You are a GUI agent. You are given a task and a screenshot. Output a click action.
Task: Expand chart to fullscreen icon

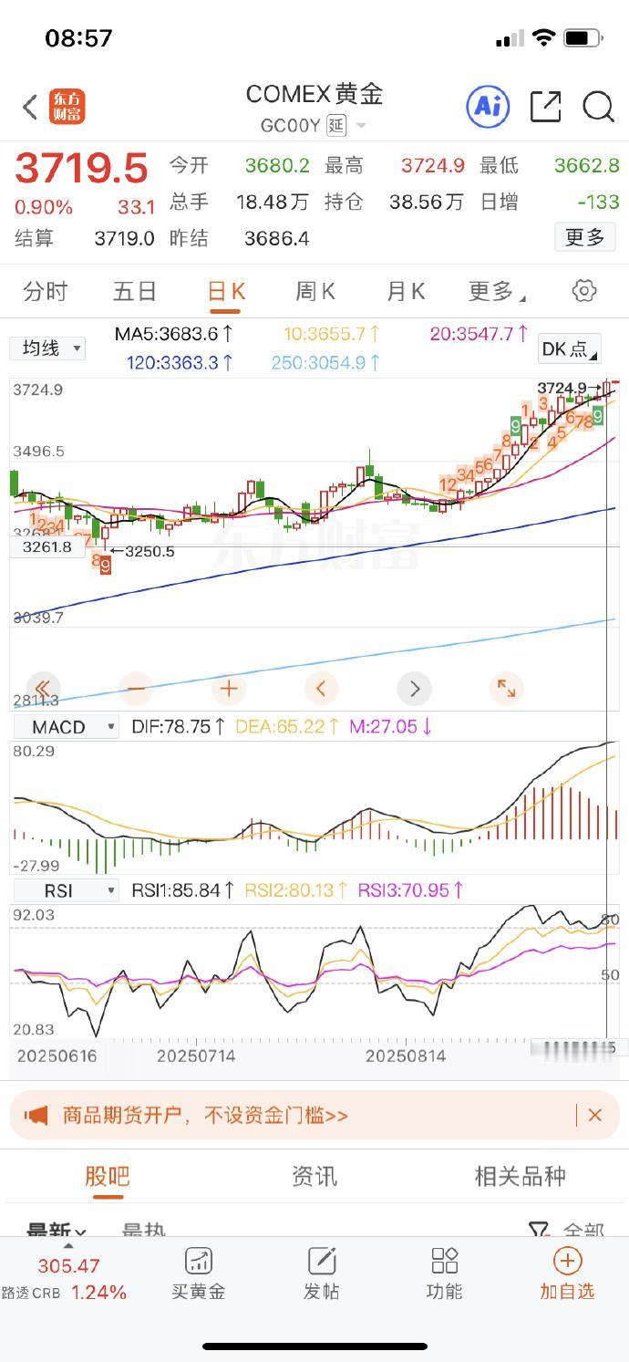click(506, 688)
